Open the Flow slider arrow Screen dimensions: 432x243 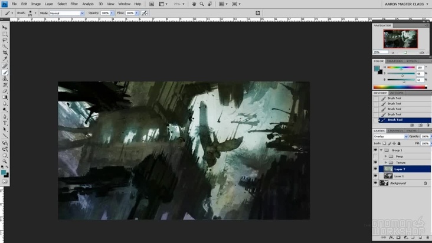tap(137, 13)
